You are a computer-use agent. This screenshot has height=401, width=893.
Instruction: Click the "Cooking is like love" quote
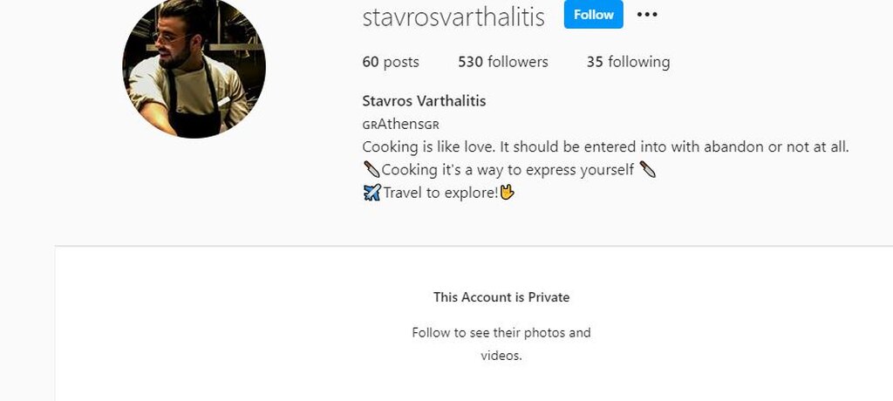(605, 147)
